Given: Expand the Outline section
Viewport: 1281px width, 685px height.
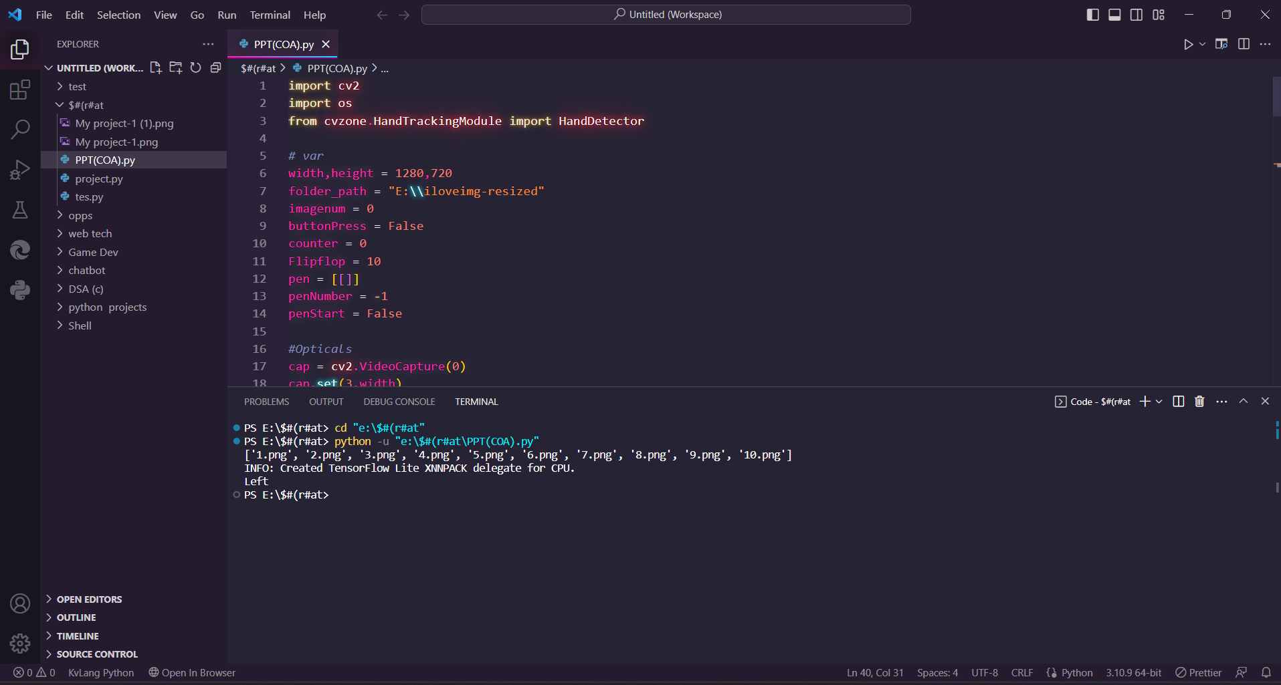Looking at the screenshot, I should point(134,618).
